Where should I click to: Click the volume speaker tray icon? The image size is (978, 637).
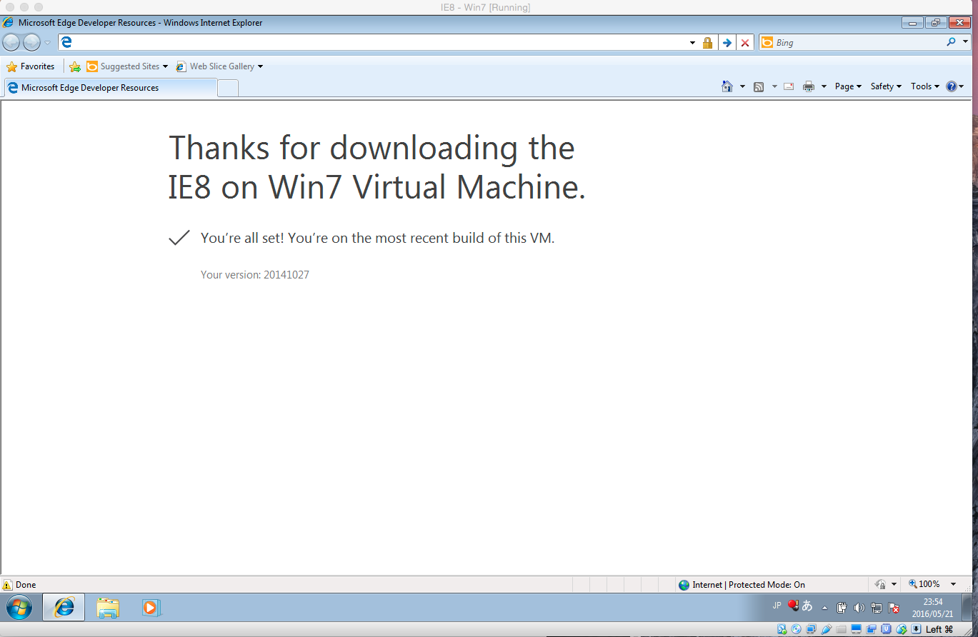point(859,608)
